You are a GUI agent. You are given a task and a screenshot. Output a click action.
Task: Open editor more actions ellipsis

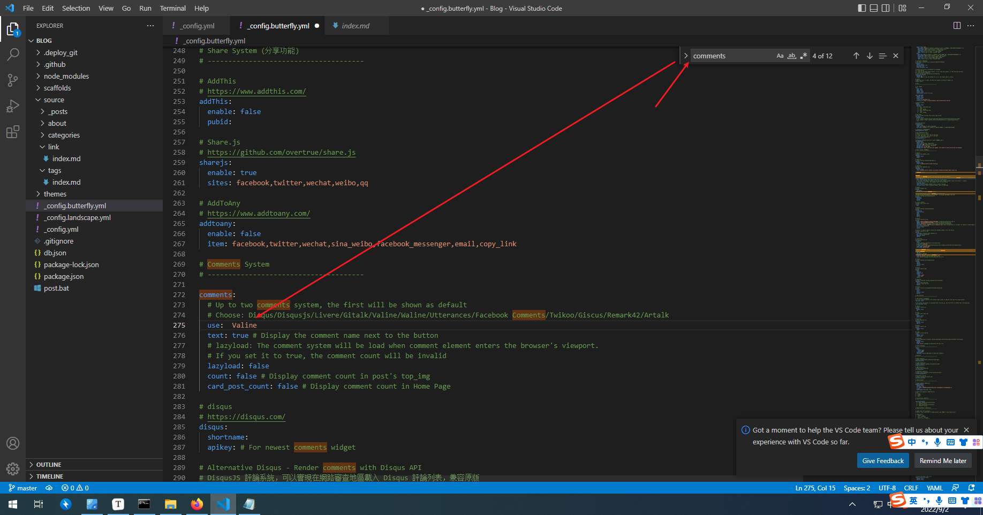click(971, 26)
